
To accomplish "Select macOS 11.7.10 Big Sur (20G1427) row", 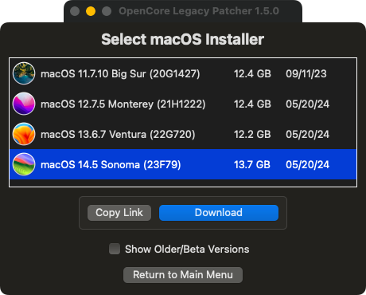I will (183, 73).
